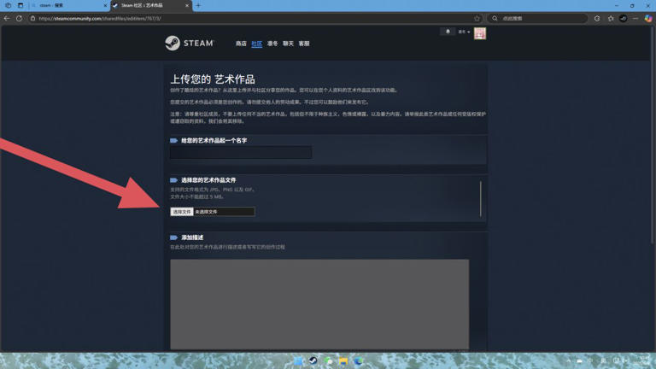
Task: Click the 选择文件 choose file button
Action: 182,212
